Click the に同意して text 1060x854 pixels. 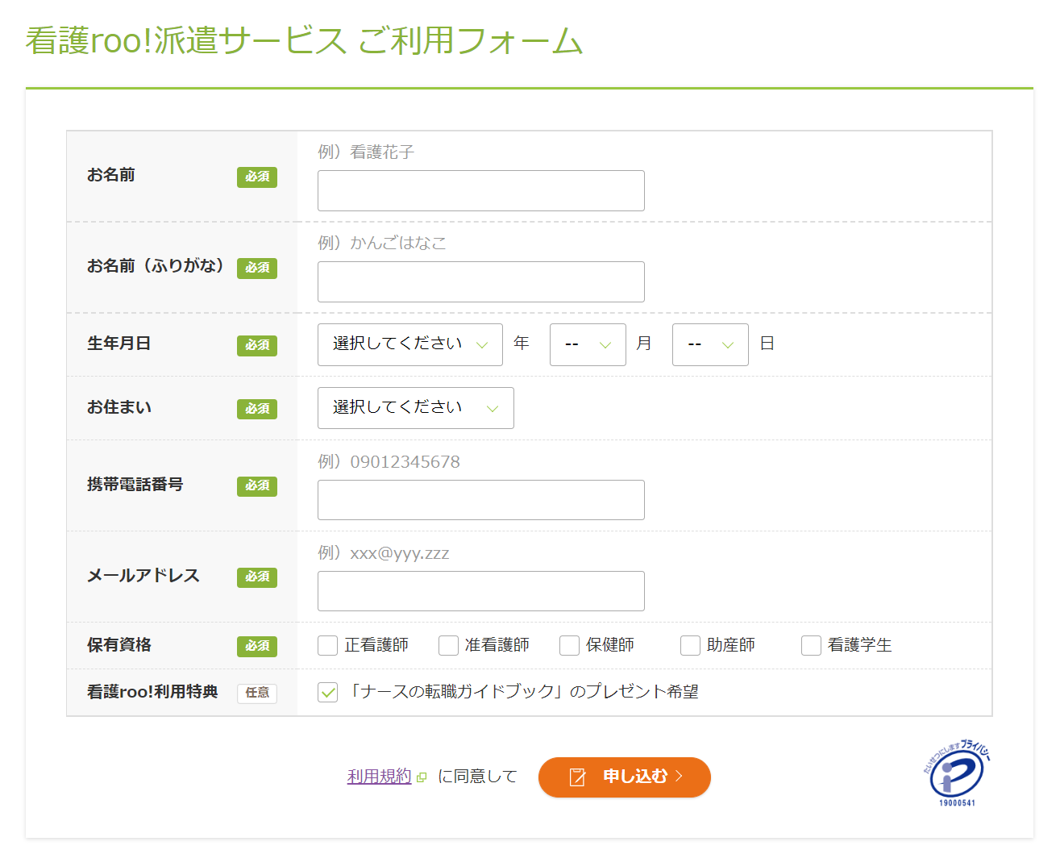click(477, 777)
